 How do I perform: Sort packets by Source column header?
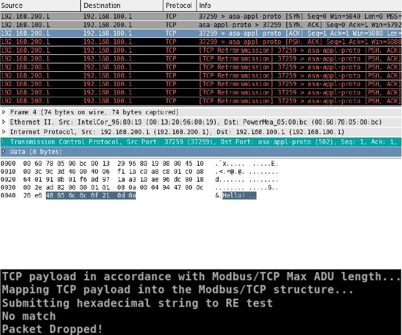[x=40, y=6]
